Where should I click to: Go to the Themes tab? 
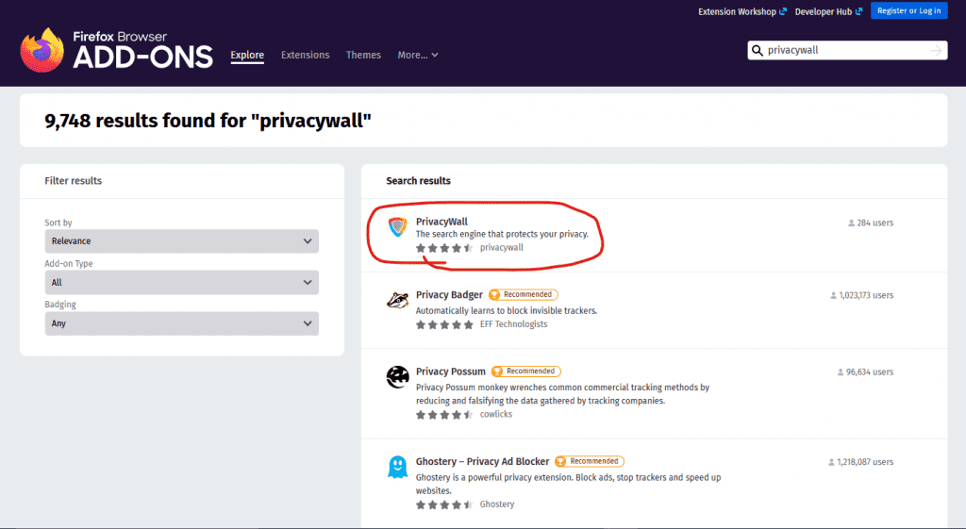pos(363,56)
